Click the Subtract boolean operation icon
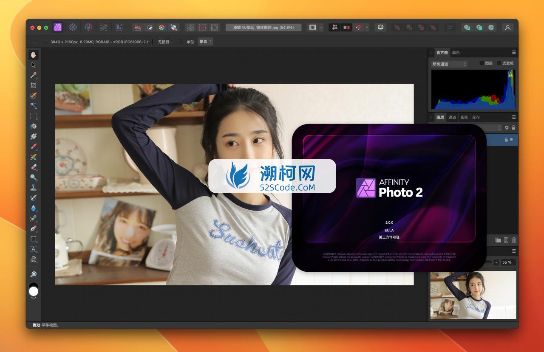This screenshot has height=352, width=544. click(x=479, y=27)
